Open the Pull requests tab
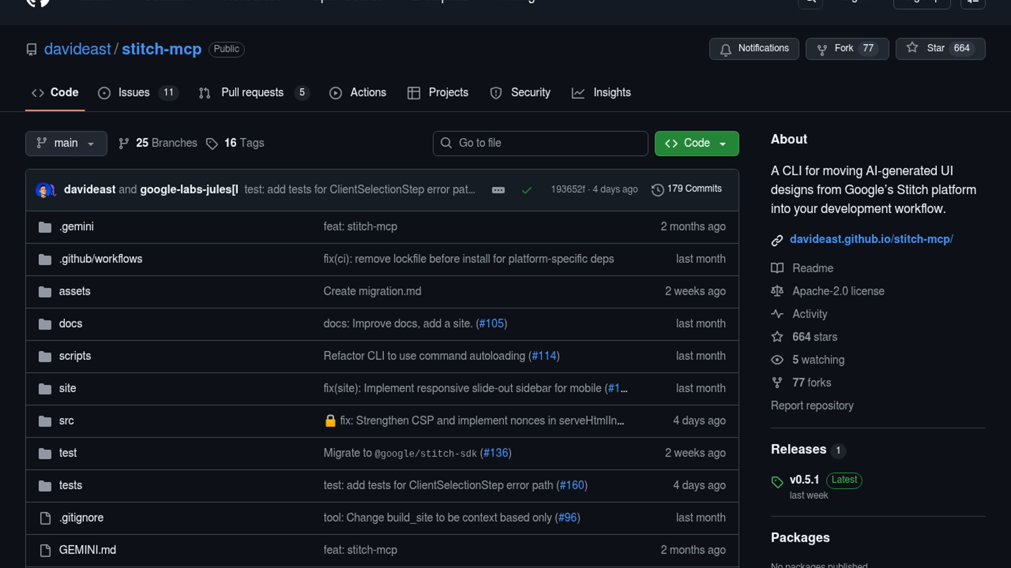Image resolution: width=1011 pixels, height=568 pixels. coord(252,93)
